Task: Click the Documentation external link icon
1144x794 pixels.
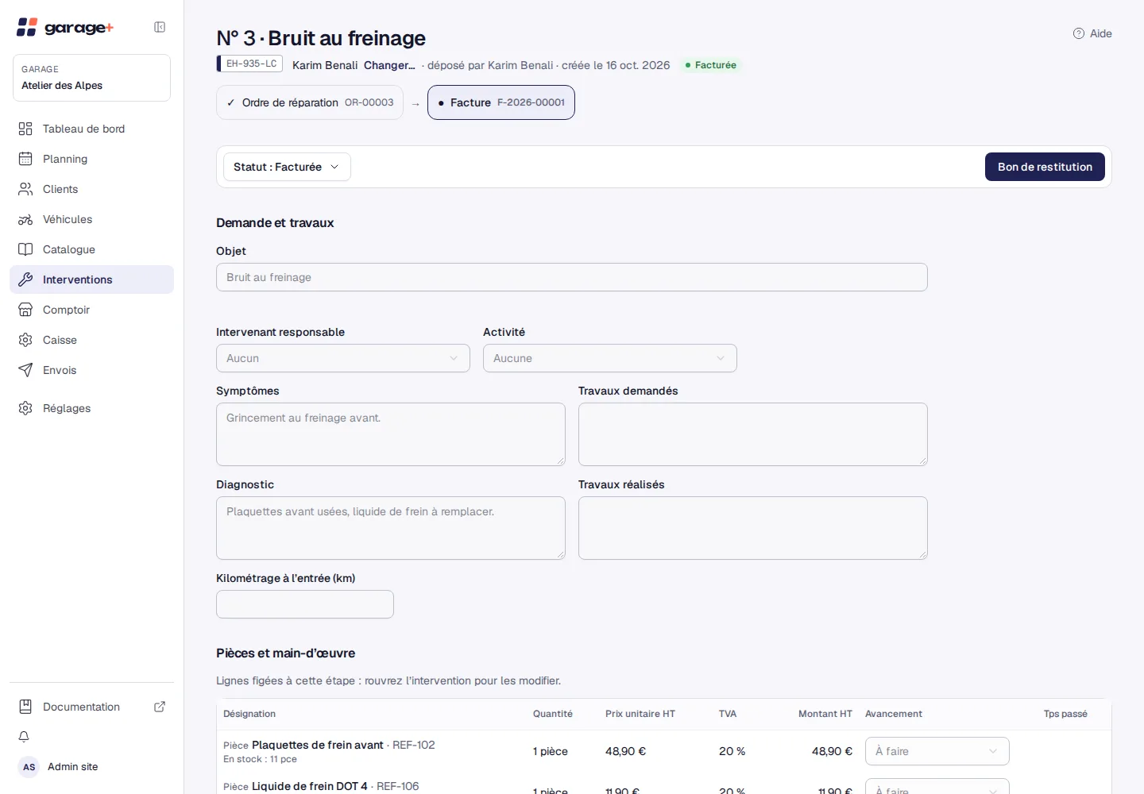Action: point(160,707)
